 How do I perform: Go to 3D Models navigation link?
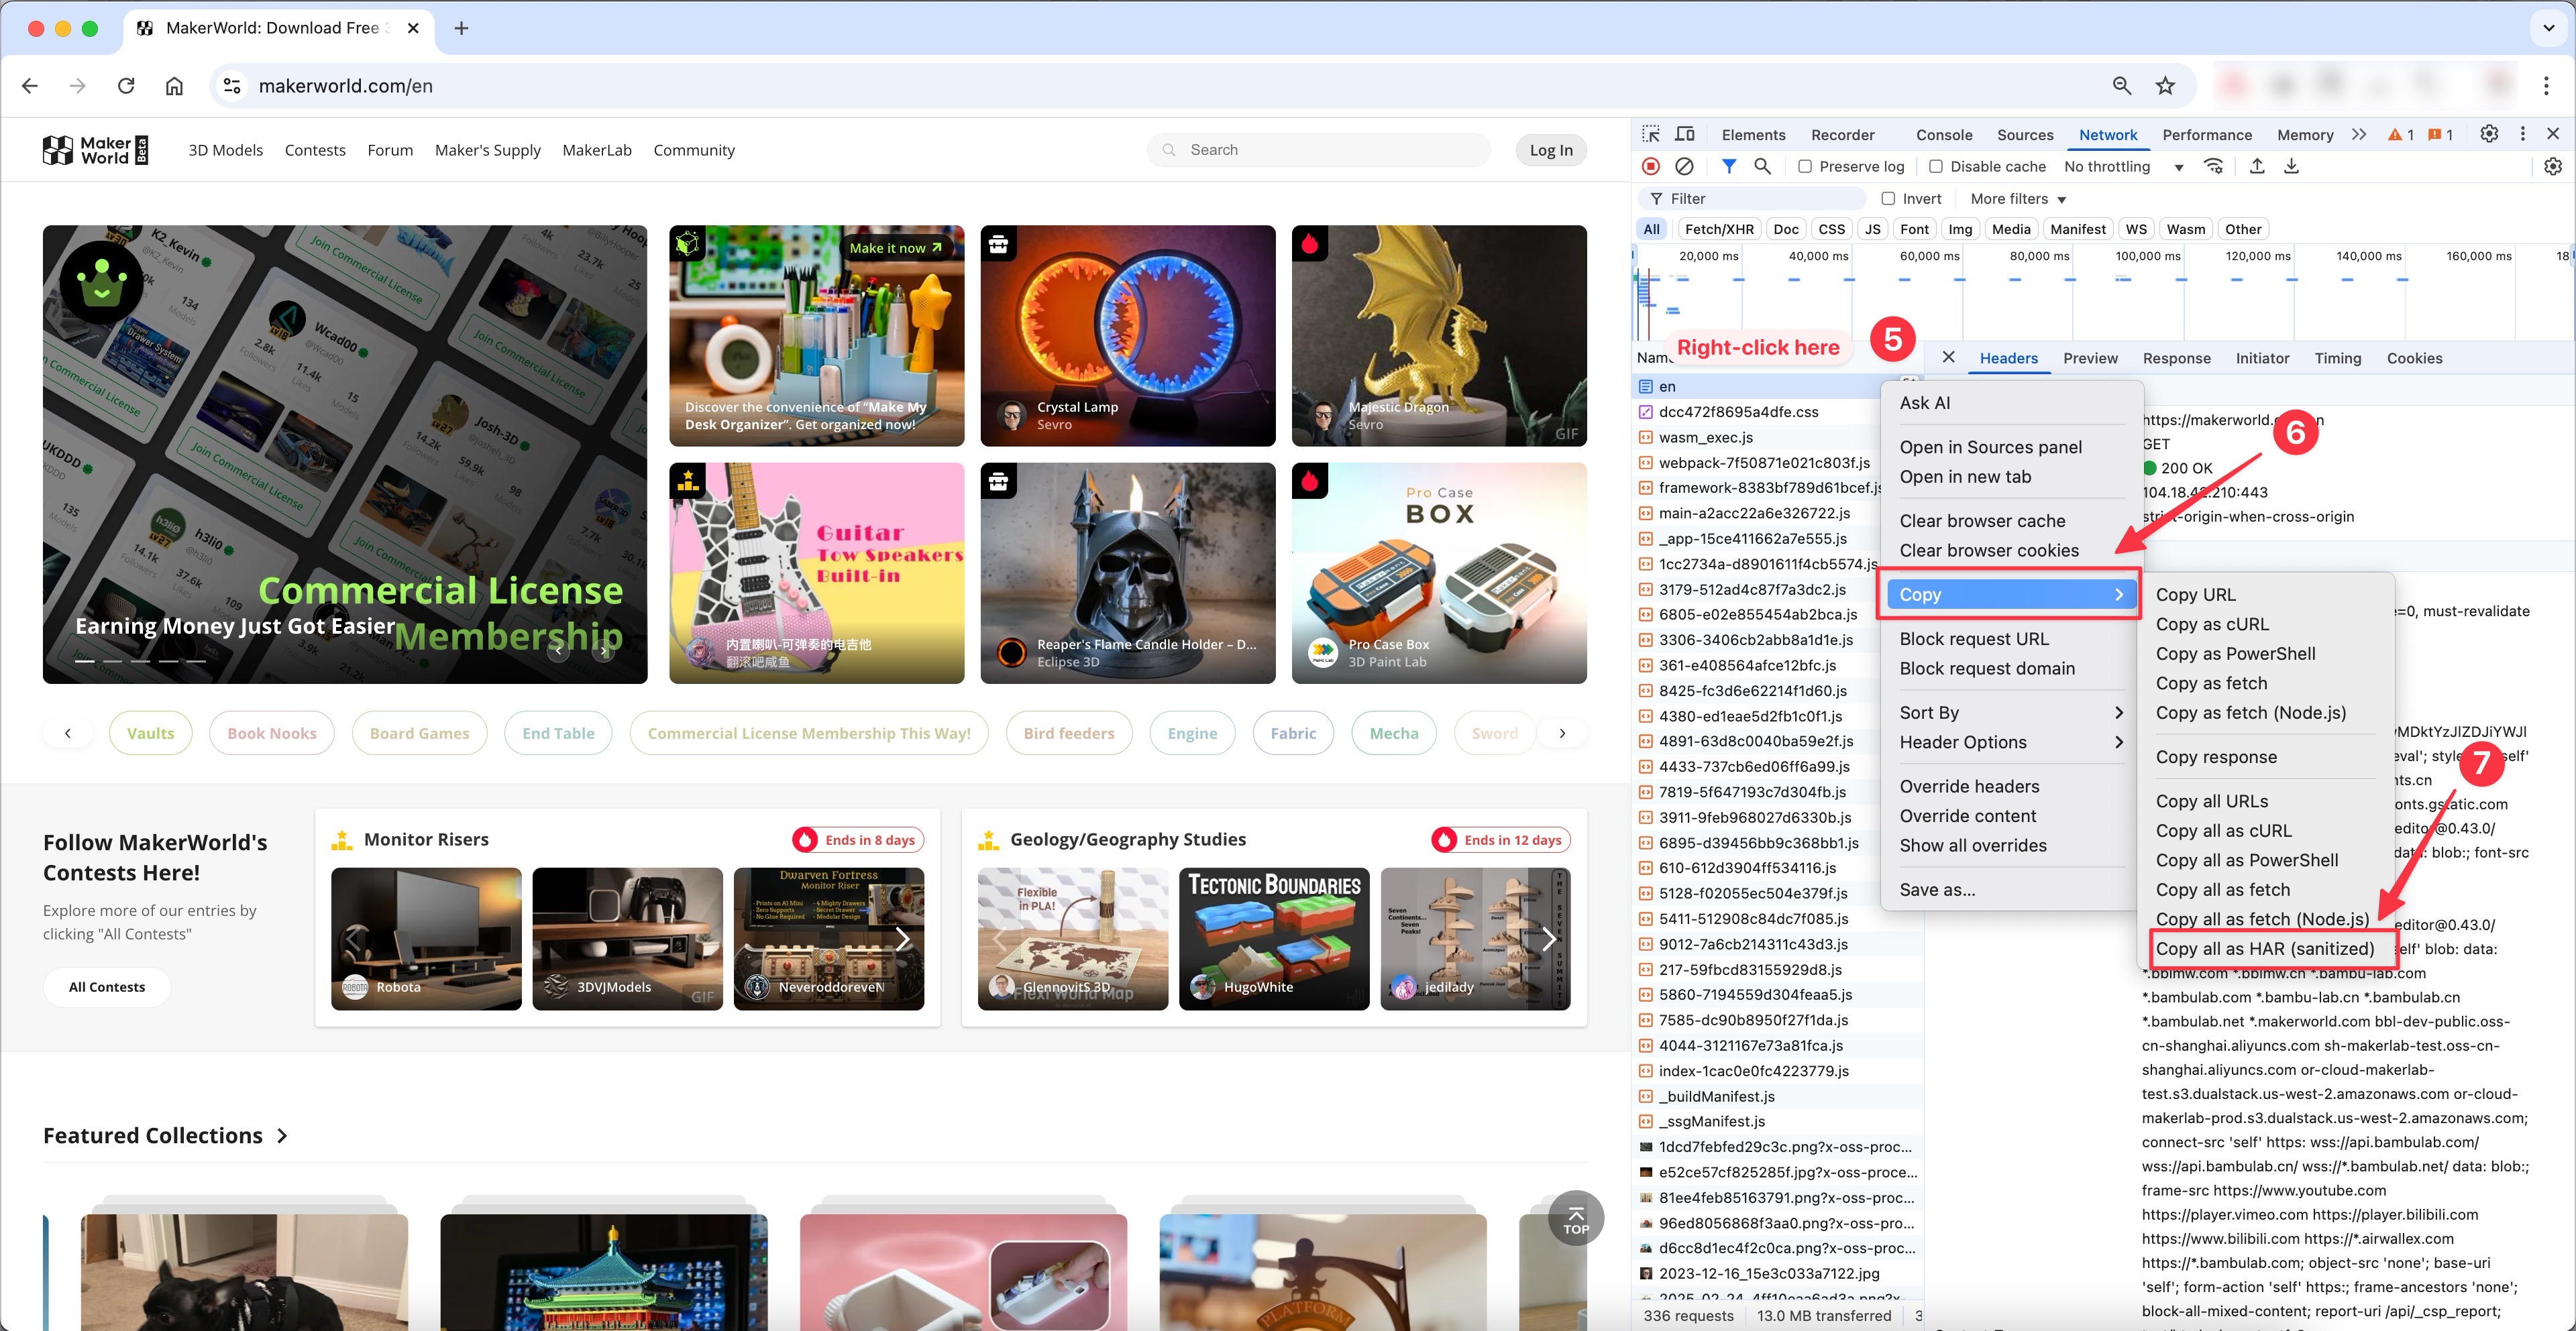click(226, 150)
